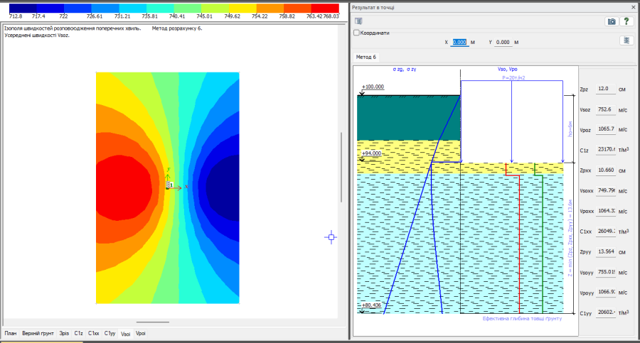Open the Верхній грунт tab
Image resolution: width=640 pixels, height=343 pixels.
click(x=38, y=333)
